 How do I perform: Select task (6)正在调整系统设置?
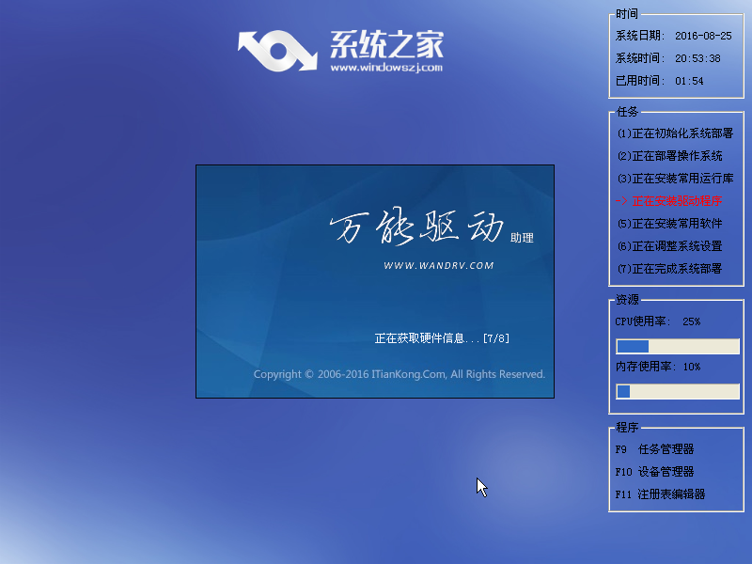[x=669, y=246]
